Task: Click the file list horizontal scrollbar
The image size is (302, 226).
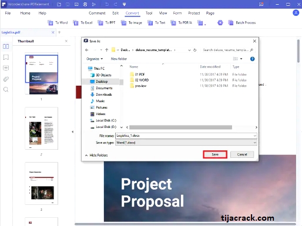Action: tap(180, 127)
